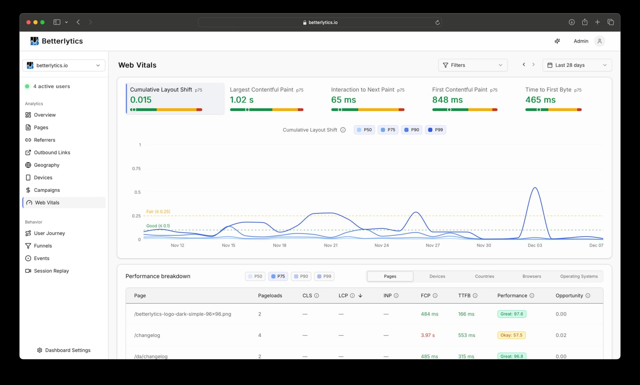Click the info icon beside Performance column

(532, 296)
